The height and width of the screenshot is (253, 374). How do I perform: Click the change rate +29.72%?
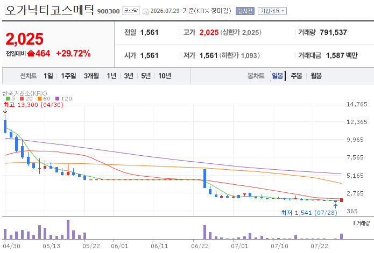click(x=73, y=53)
